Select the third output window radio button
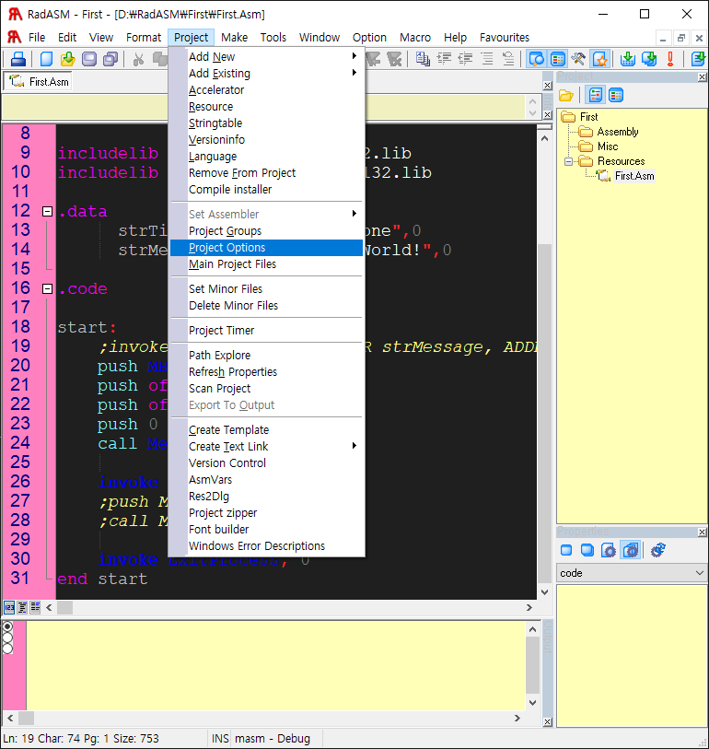 [x=7, y=649]
